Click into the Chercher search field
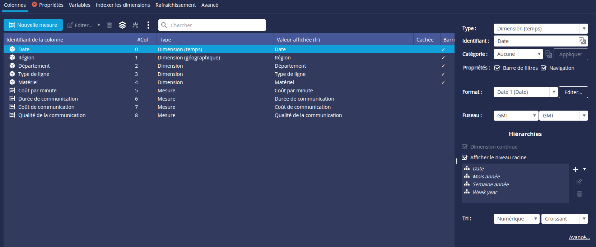This screenshot has width=596, height=247. (215, 25)
